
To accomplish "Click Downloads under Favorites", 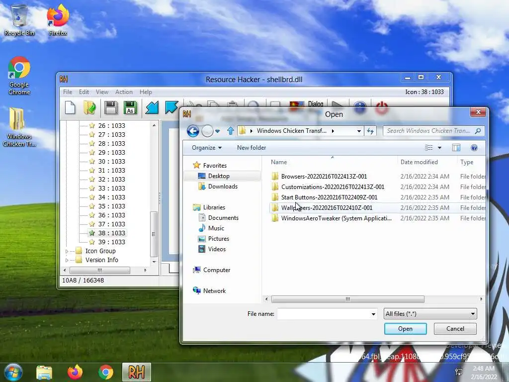I will click(x=223, y=187).
